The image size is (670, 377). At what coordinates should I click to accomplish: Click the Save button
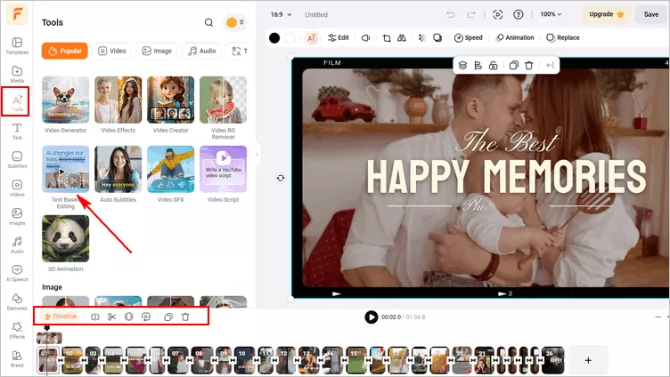(x=651, y=14)
